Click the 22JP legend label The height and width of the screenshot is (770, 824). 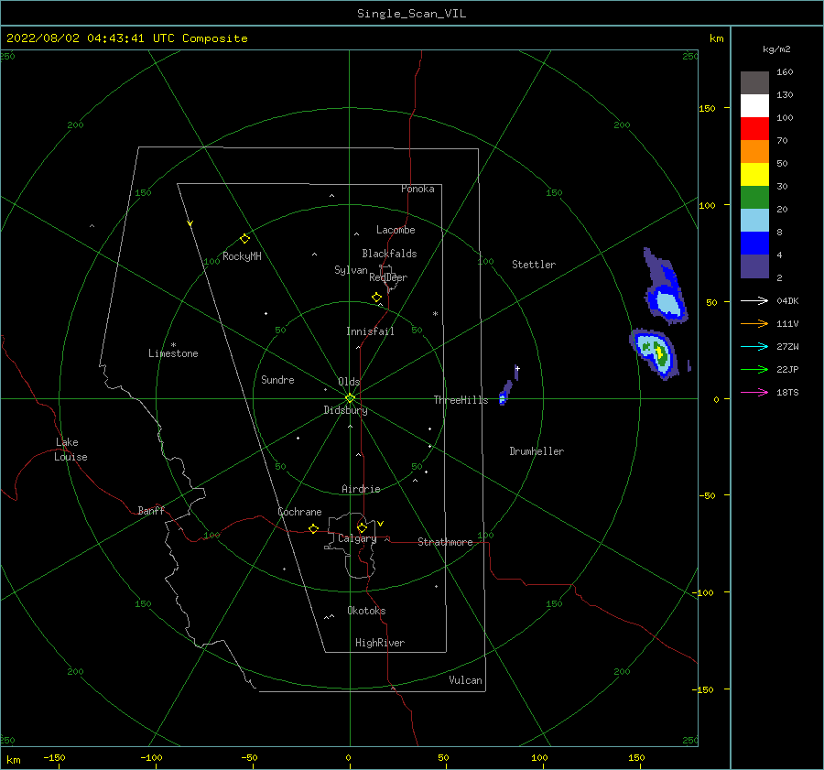pyautogui.click(x=787, y=370)
